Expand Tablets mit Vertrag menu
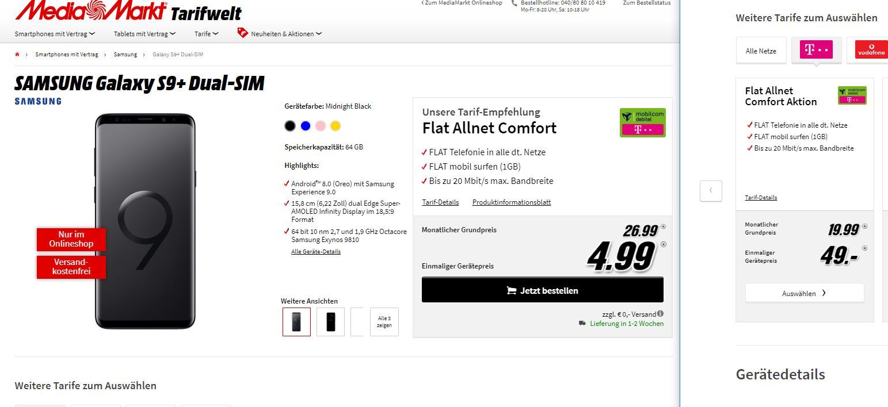Viewport: 888px width, 407px height. (144, 34)
